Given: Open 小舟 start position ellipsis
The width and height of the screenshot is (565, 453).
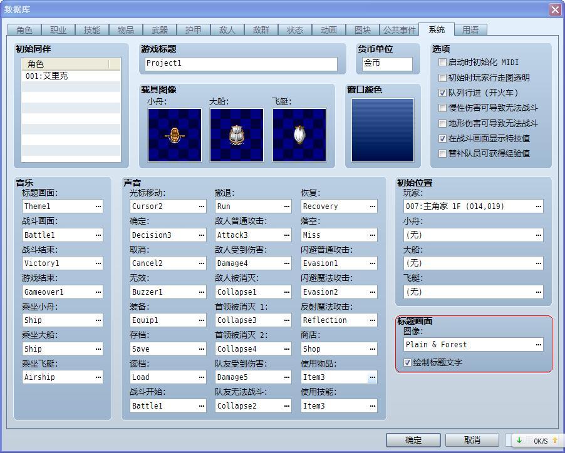Looking at the screenshot, I should 538,235.
